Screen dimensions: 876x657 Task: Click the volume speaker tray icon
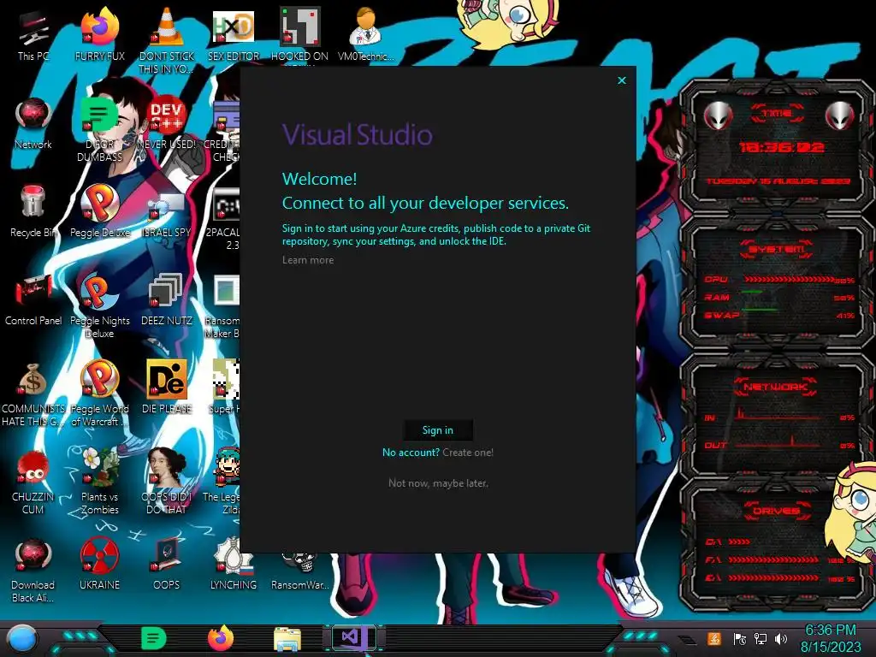click(781, 638)
